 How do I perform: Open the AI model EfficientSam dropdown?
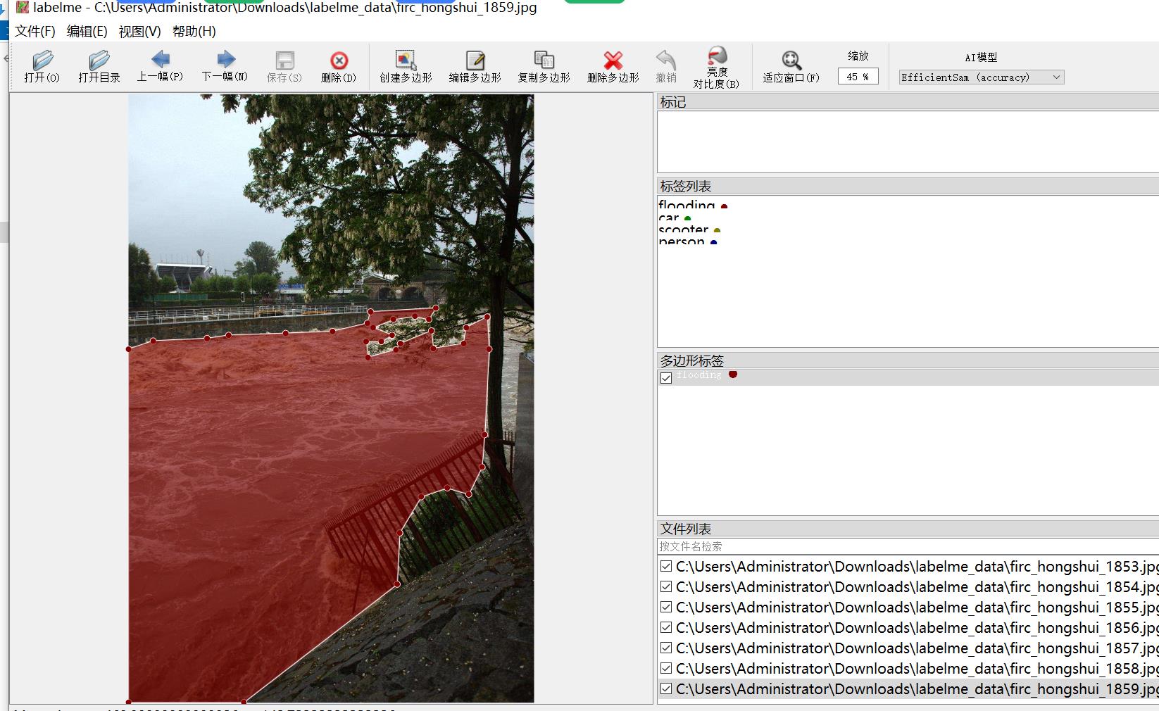coord(981,77)
